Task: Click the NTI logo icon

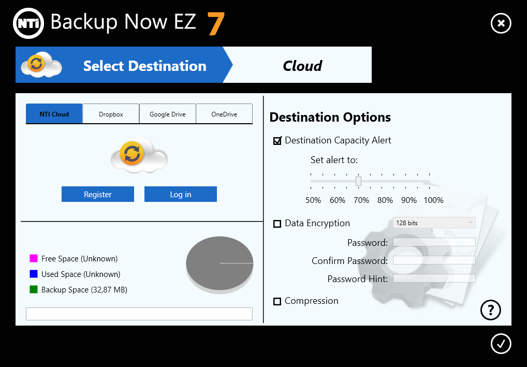Action: pyautogui.click(x=28, y=23)
